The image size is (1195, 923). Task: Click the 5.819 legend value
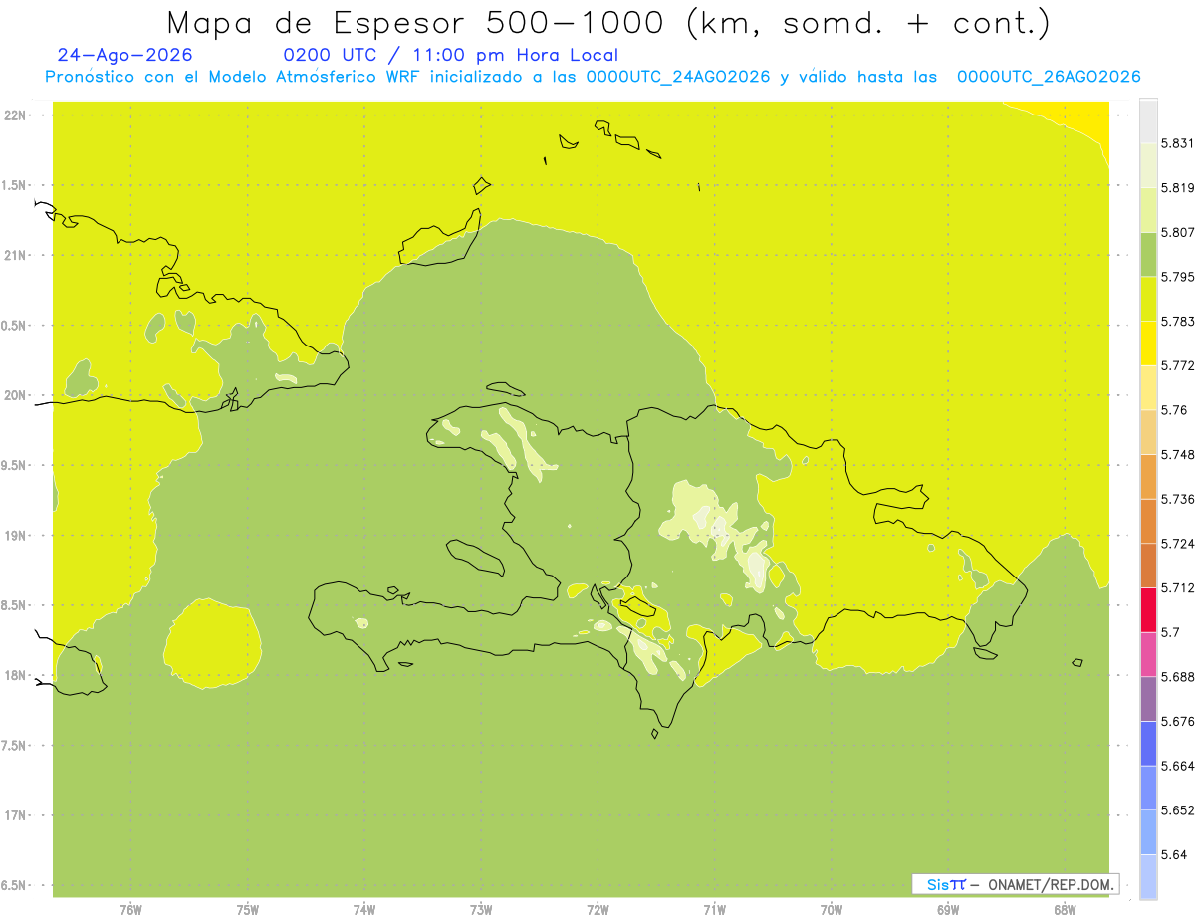pyautogui.click(x=1177, y=187)
